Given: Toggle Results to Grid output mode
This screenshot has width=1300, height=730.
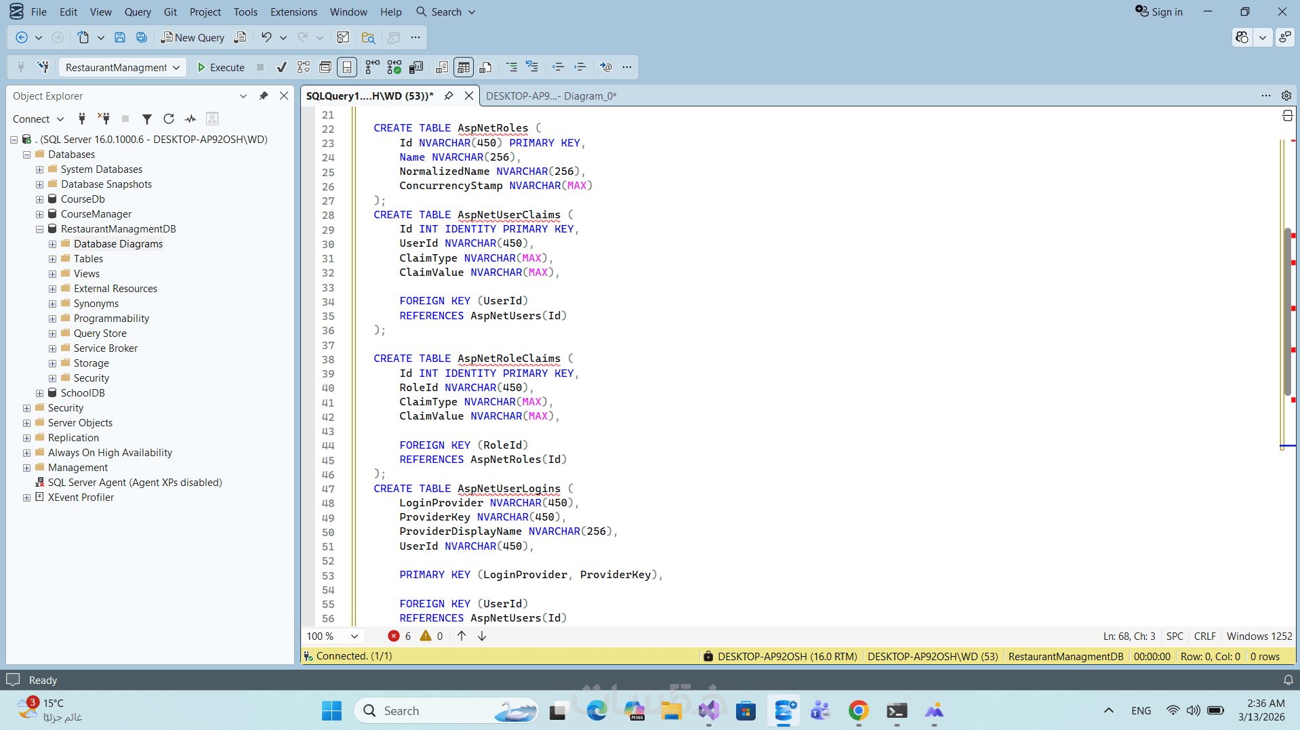Looking at the screenshot, I should (x=464, y=67).
